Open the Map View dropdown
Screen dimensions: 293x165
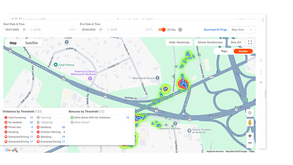click(242, 30)
